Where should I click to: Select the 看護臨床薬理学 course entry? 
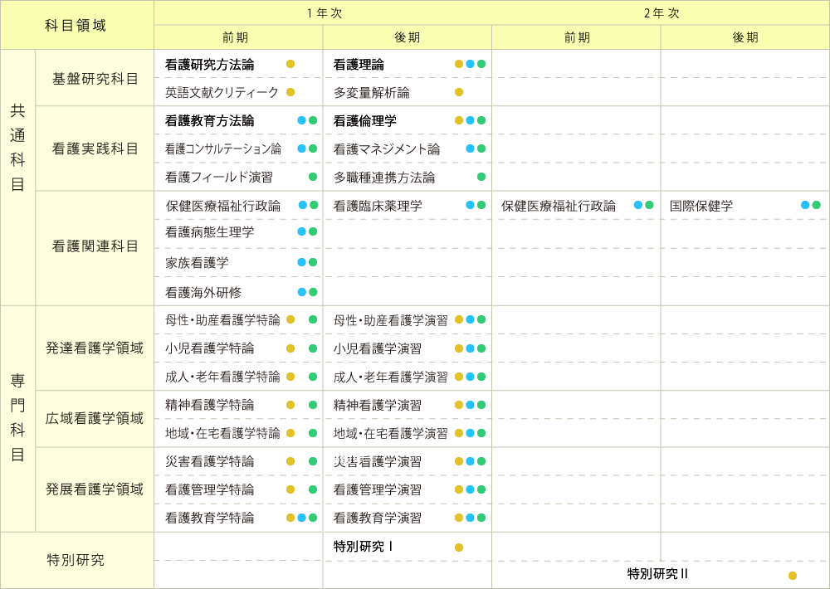[x=378, y=206]
